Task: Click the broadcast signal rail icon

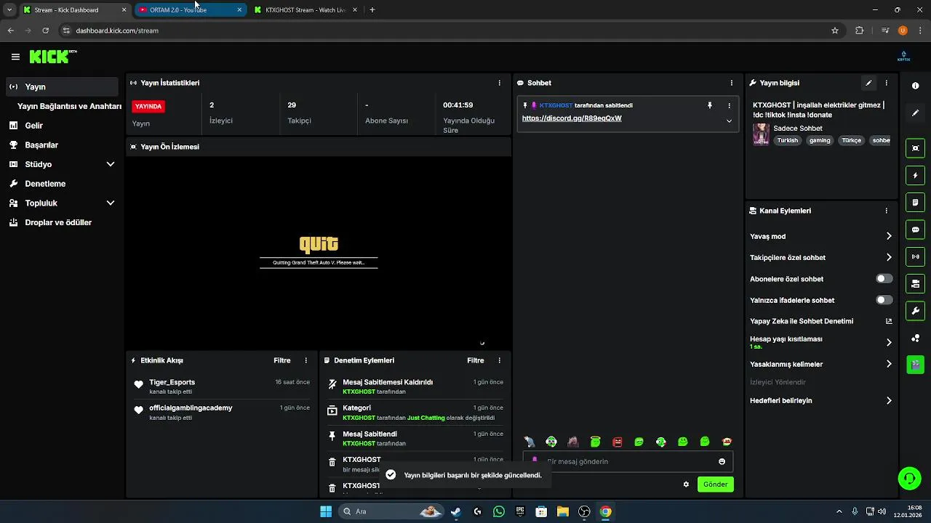Action: [x=916, y=256]
